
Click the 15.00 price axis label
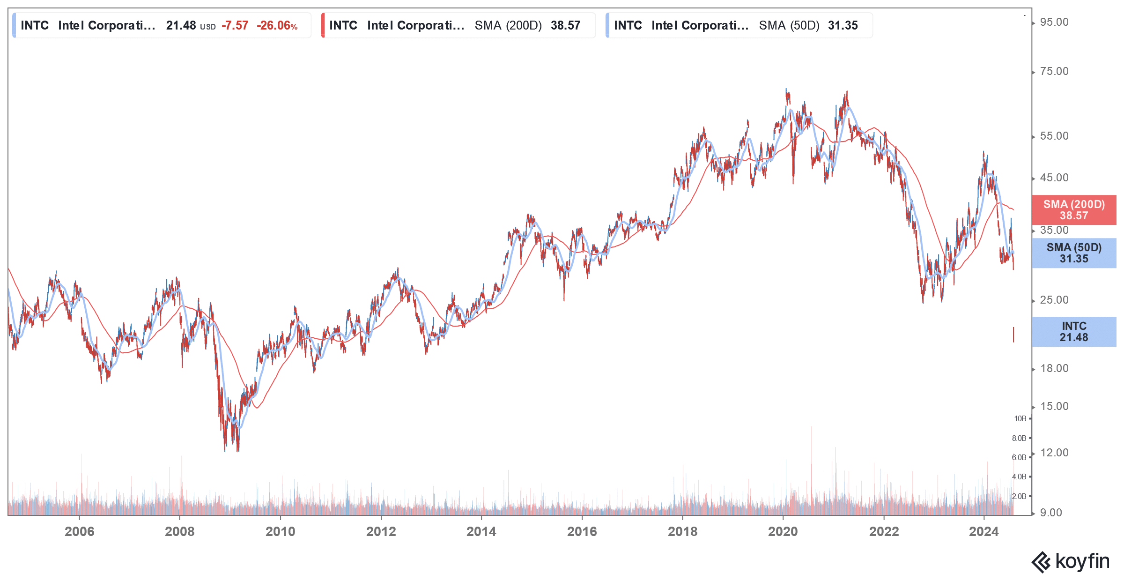coord(1054,406)
